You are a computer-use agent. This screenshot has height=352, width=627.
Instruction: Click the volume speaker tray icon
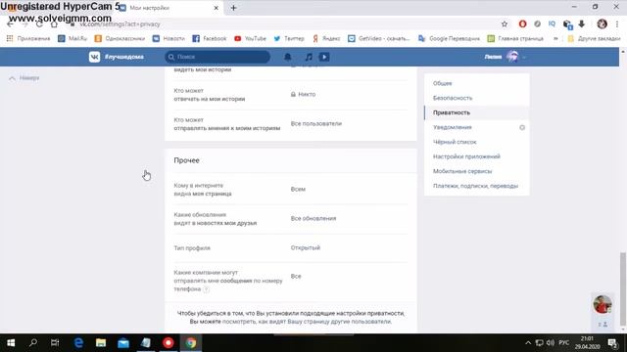point(551,343)
